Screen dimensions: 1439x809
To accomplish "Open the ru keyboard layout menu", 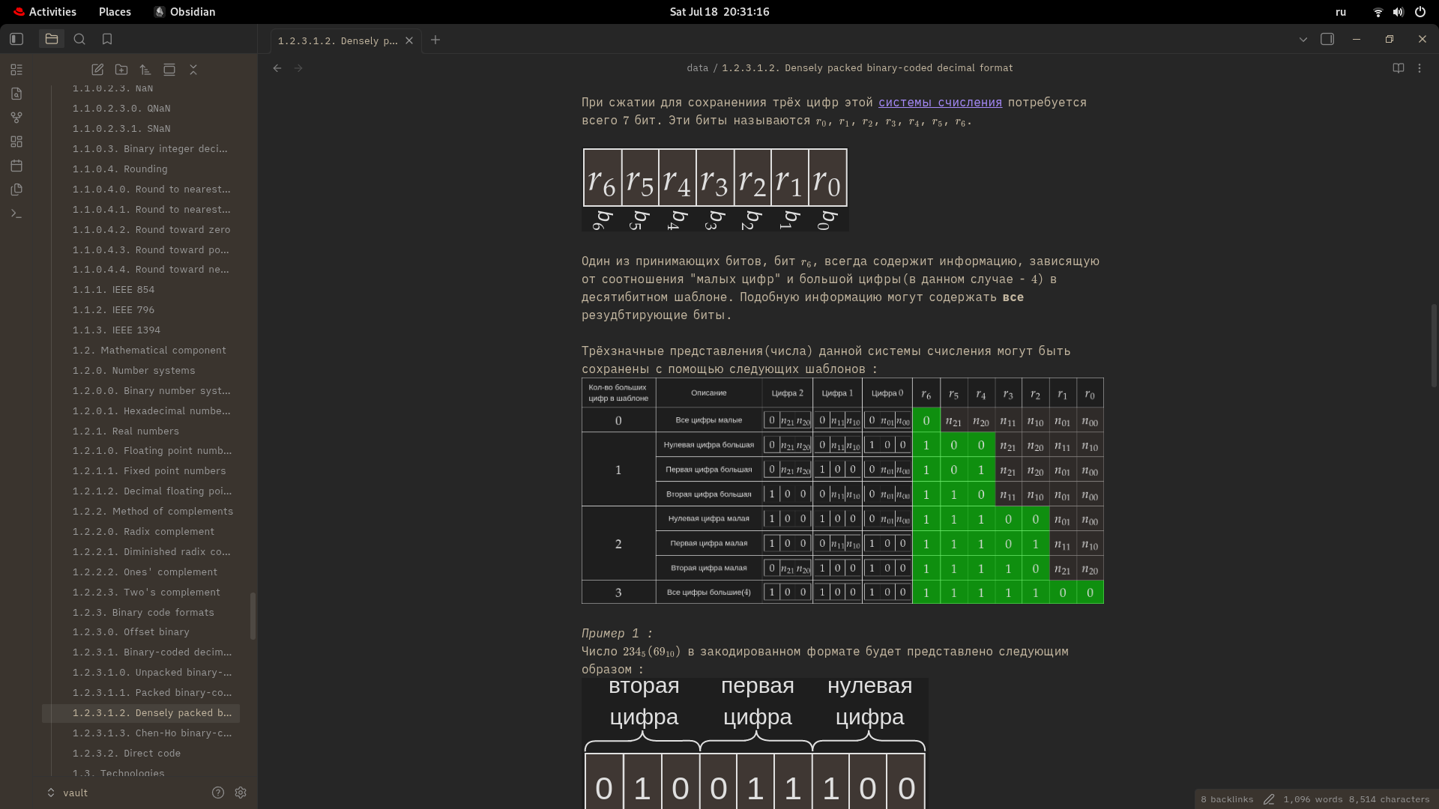I will 1341,12.
